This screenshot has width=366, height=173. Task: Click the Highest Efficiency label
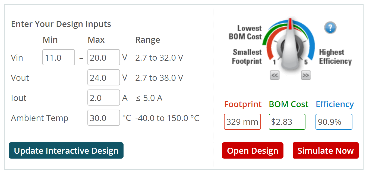[x=335, y=57]
